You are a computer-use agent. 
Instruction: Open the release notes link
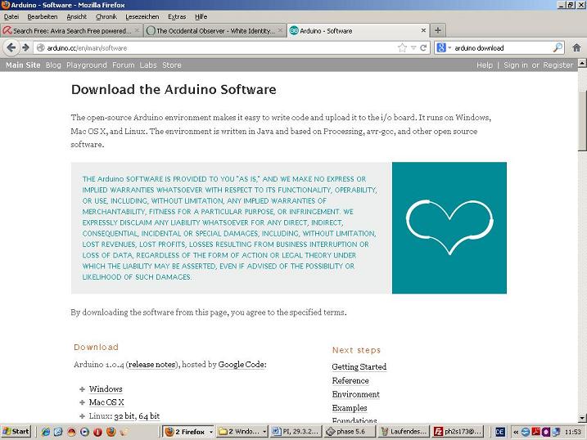tap(152, 365)
